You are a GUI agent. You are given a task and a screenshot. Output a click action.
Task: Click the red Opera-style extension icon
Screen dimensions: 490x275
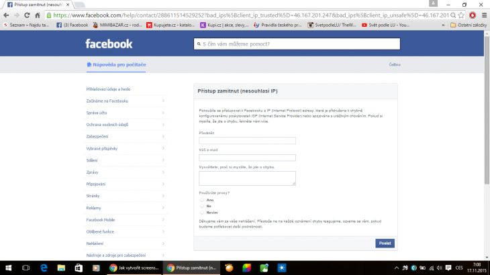tap(473, 15)
